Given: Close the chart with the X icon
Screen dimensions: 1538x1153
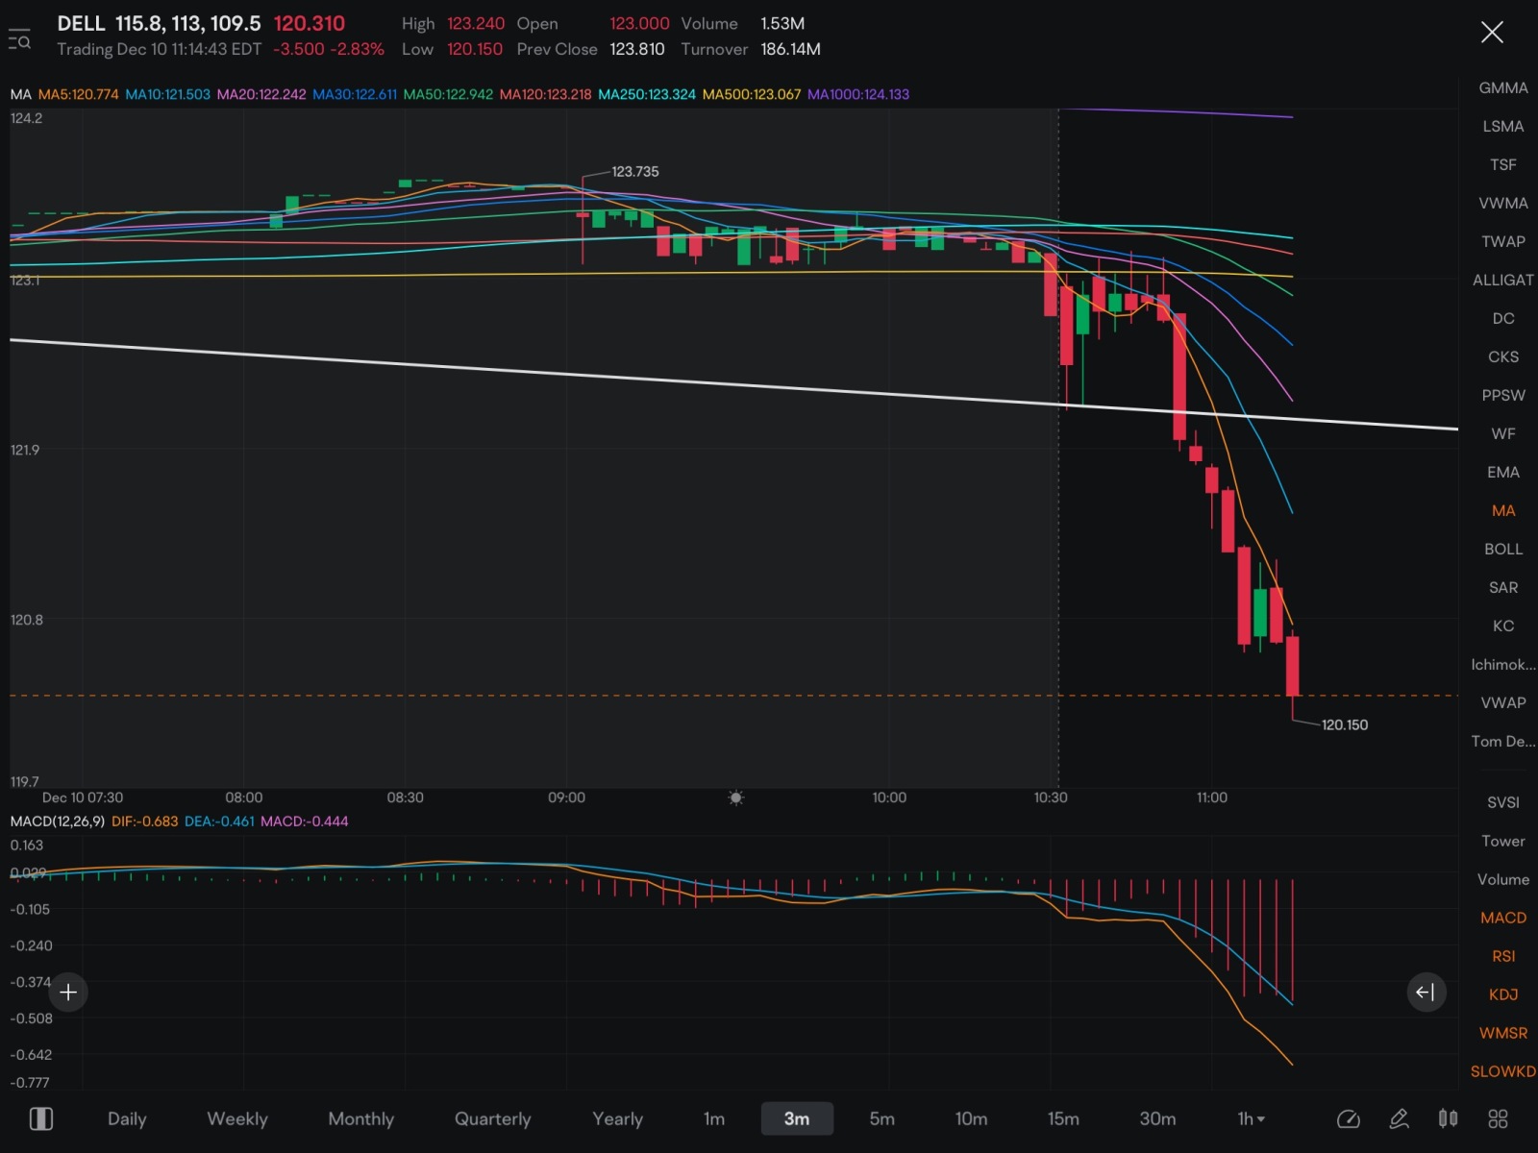Looking at the screenshot, I should coord(1492,33).
